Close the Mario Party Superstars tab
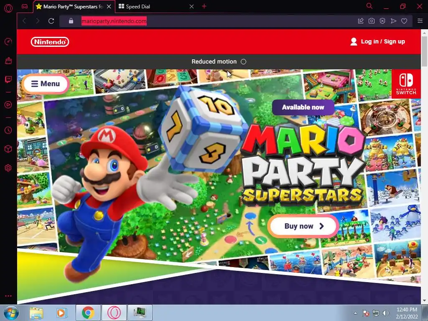Viewport: 428px width, 321px height. [109, 7]
